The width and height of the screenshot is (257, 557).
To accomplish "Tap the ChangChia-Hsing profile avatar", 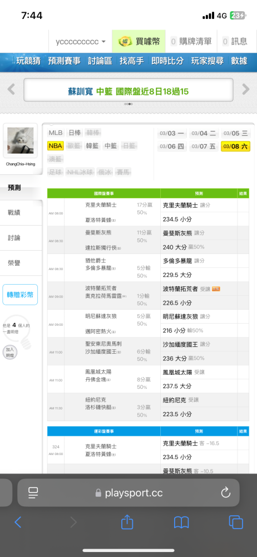I will (21, 141).
